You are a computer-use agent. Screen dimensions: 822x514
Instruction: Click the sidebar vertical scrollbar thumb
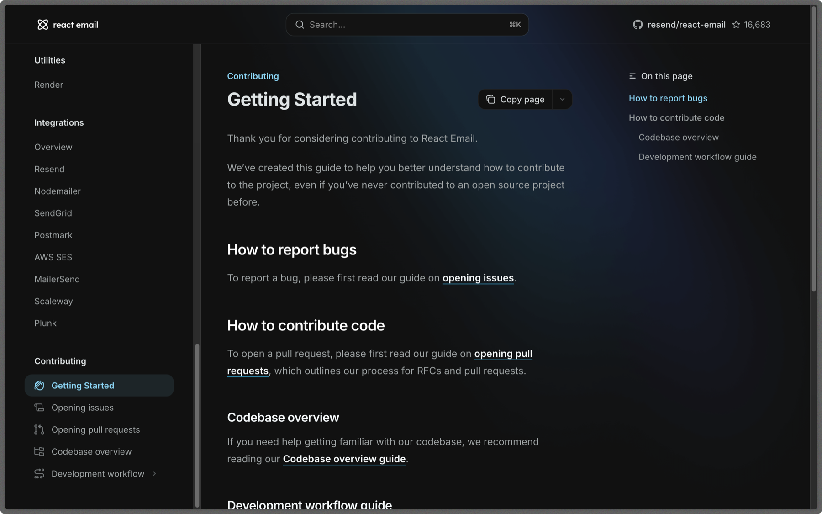point(197,425)
